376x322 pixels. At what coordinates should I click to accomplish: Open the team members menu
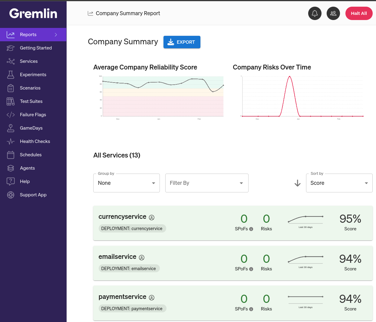(333, 13)
